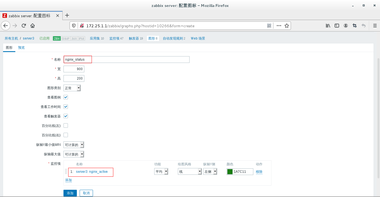This screenshot has width=380, height=197.
Task: Close the zabbix server tab
Action: click(58, 16)
